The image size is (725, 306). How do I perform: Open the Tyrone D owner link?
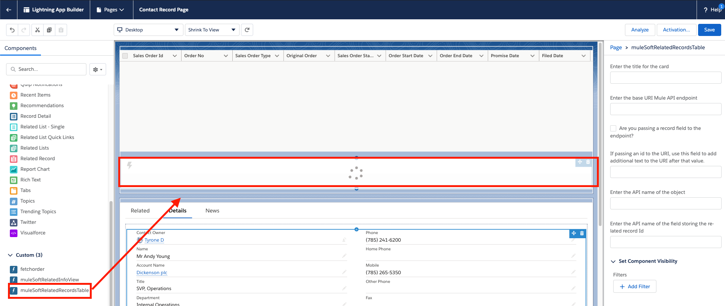[x=154, y=240]
